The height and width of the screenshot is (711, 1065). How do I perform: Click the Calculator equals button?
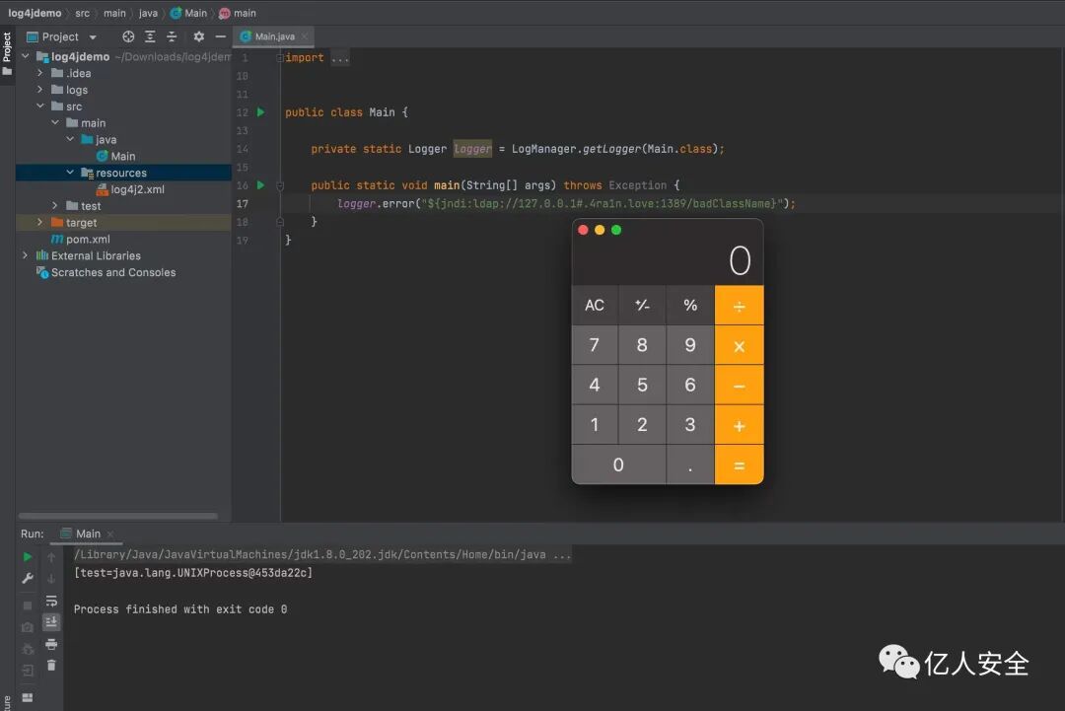739,465
